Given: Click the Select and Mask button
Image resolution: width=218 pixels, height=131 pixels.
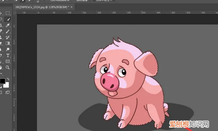Looking at the screenshot, I should (104, 1).
